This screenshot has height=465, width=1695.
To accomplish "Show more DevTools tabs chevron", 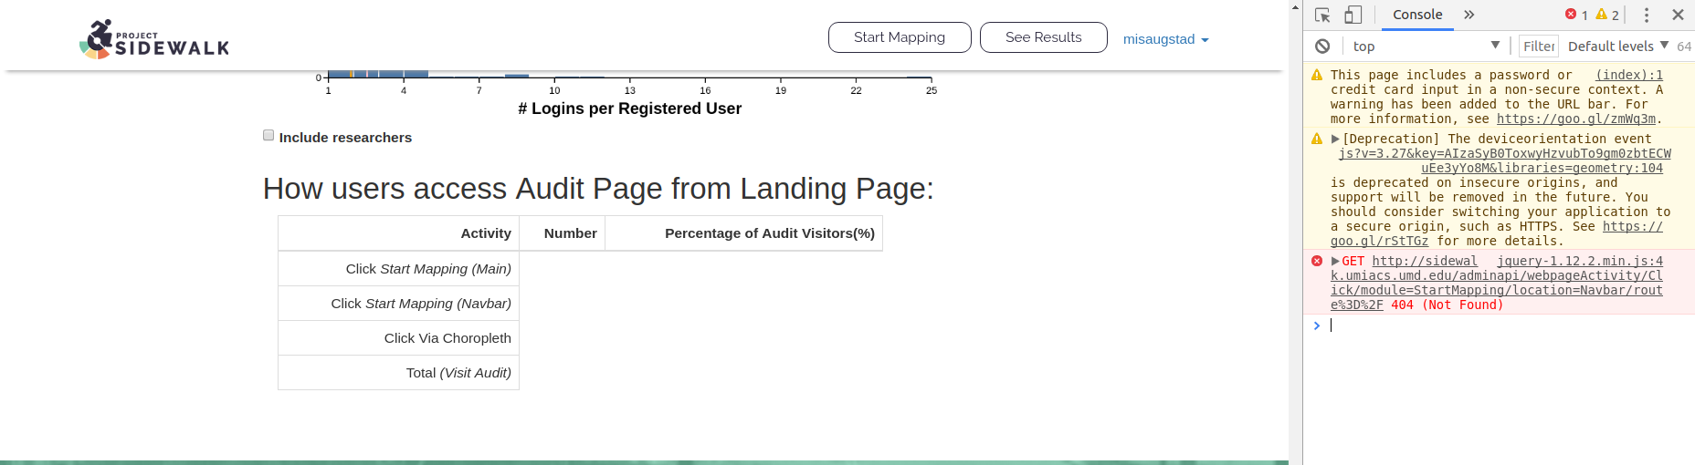I will point(1469,15).
